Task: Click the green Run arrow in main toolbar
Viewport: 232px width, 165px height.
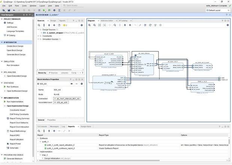Action: point(43,10)
